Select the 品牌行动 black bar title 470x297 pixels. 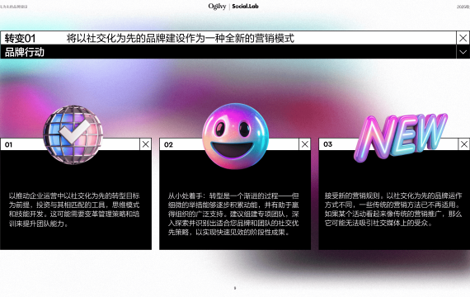coord(25,52)
